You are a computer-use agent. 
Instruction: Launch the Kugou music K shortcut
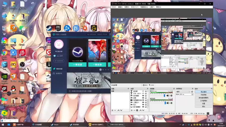(13, 52)
